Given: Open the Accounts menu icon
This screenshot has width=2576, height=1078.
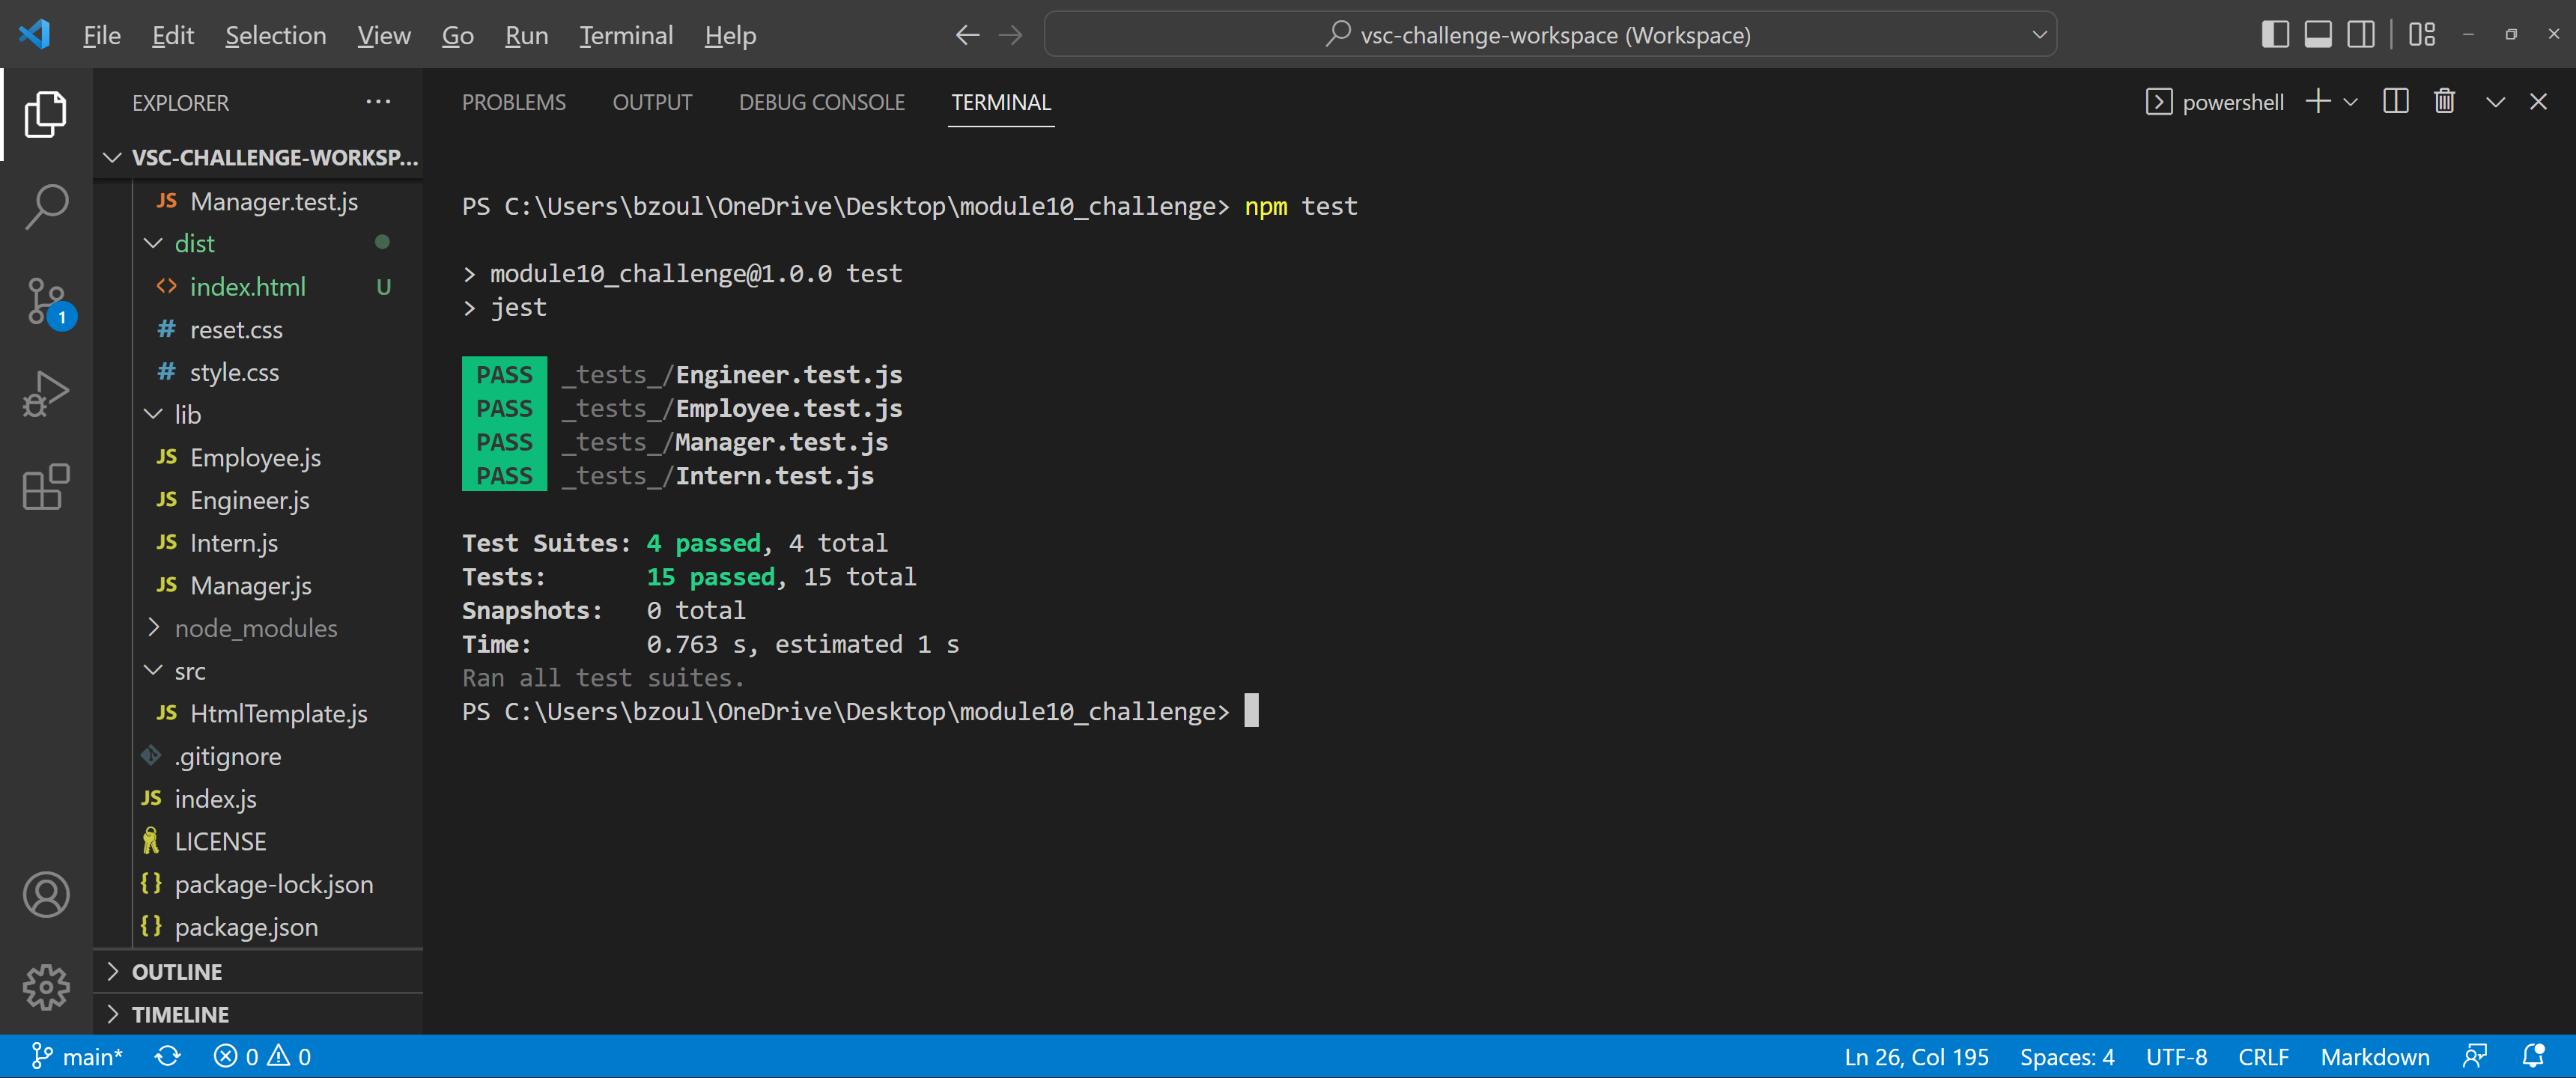Looking at the screenshot, I should tap(46, 895).
